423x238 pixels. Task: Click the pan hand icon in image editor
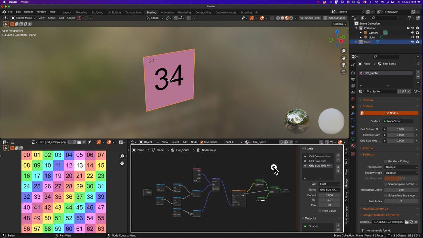[122, 163]
